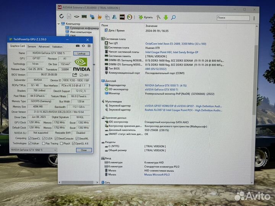Select the Клавиатура HID value
275x206 pixels.
tap(154, 163)
